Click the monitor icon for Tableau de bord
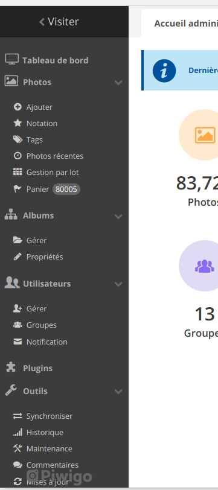Viewport: 218px width, 490px height. [12, 59]
